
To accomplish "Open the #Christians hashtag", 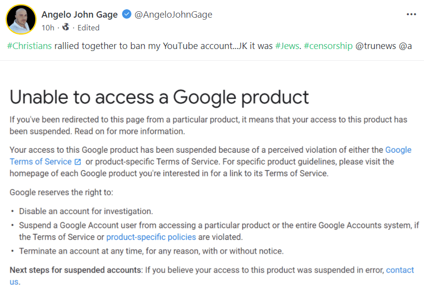I will (29, 46).
